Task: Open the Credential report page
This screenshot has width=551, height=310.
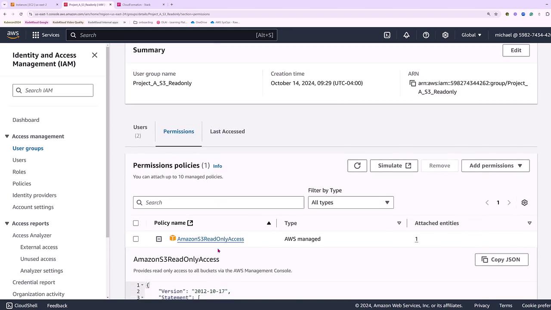Action: (x=34, y=282)
